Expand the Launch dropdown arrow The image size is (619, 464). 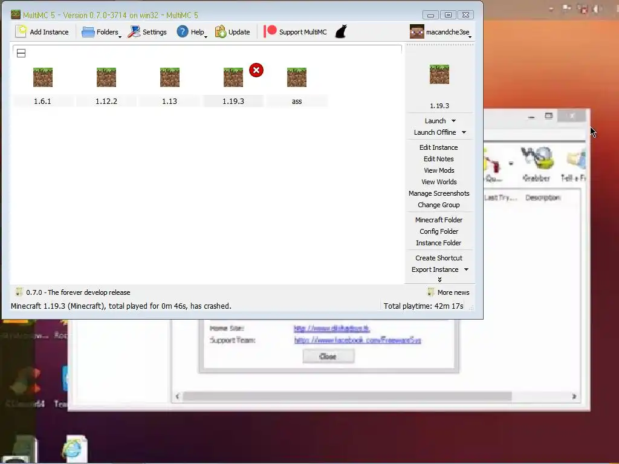[x=453, y=121]
